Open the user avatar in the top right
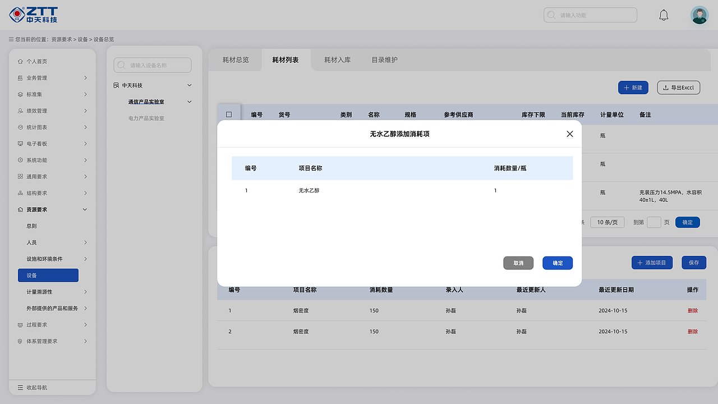The height and width of the screenshot is (404, 718). (699, 15)
